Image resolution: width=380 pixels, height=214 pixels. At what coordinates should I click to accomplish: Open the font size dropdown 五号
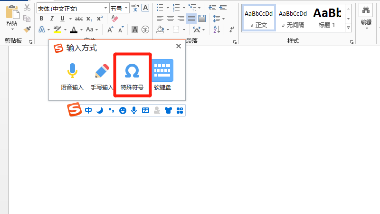point(125,8)
